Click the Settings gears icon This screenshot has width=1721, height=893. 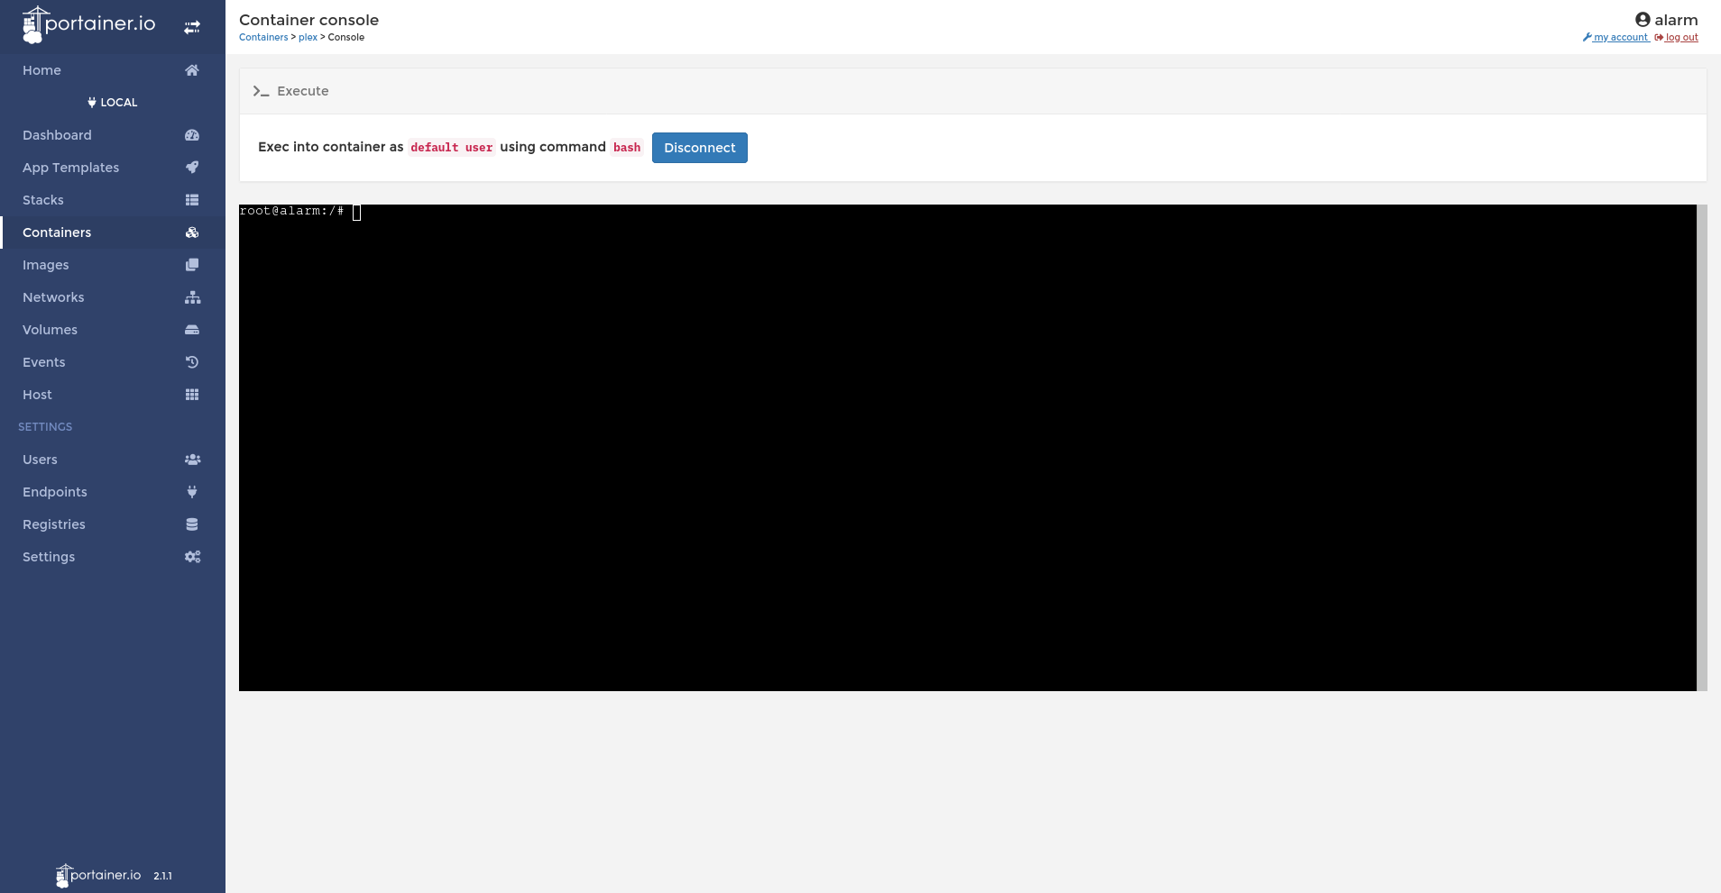click(192, 557)
